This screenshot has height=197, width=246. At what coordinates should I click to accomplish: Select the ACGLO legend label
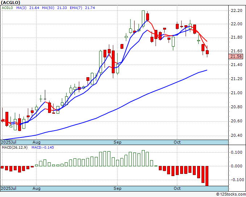tap(7, 8)
